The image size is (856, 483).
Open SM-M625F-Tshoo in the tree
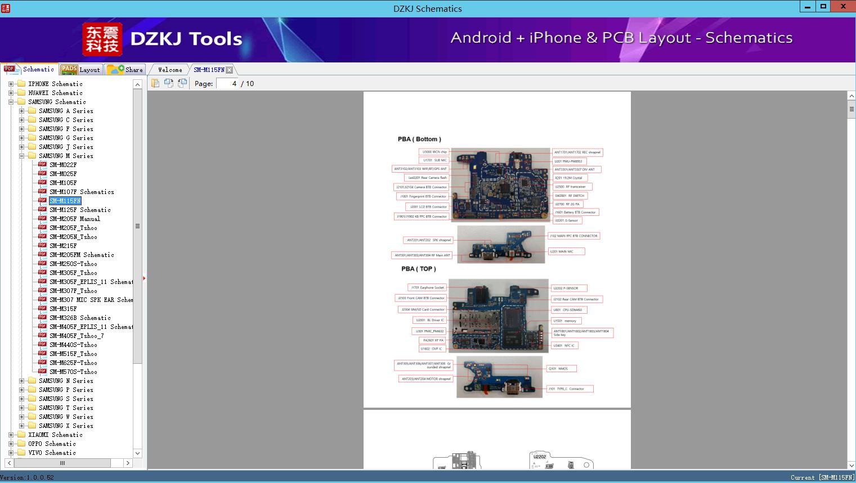[x=73, y=363]
